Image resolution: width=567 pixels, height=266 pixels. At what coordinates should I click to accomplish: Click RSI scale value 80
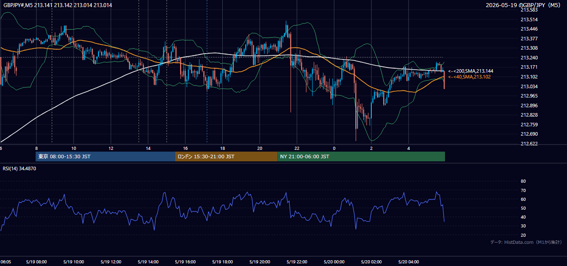point(523,181)
